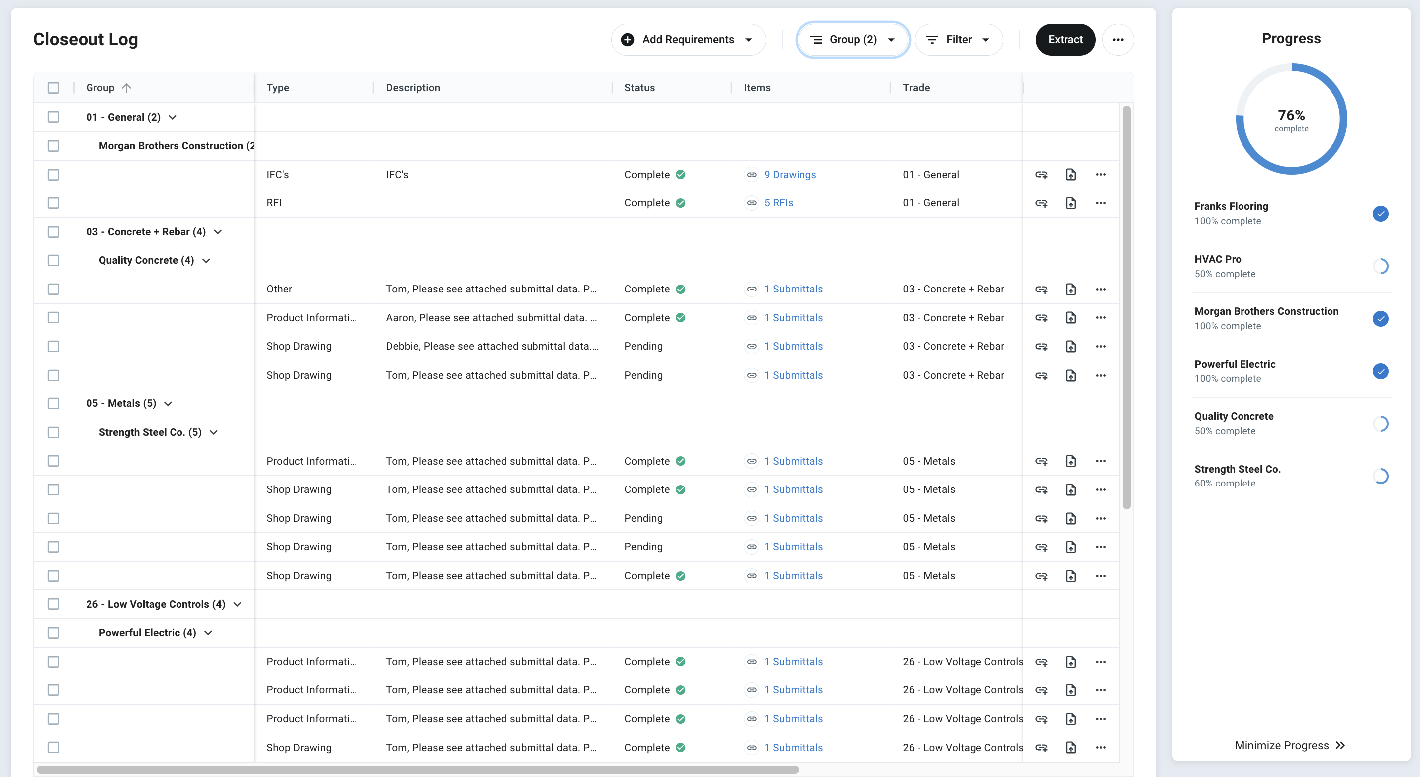The height and width of the screenshot is (777, 1420).
Task: Open the Filter dropdown
Action: (959, 39)
